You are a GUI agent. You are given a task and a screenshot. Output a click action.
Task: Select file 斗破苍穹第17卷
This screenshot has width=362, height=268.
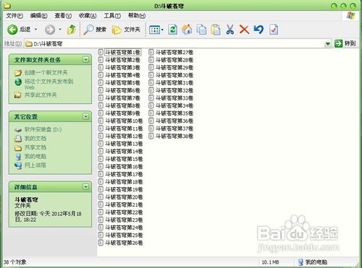[x=124, y=174]
